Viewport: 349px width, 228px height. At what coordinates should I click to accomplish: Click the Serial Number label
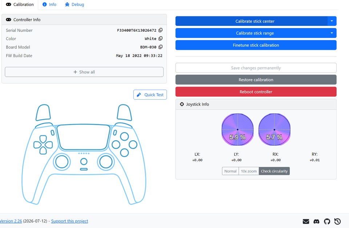click(19, 30)
